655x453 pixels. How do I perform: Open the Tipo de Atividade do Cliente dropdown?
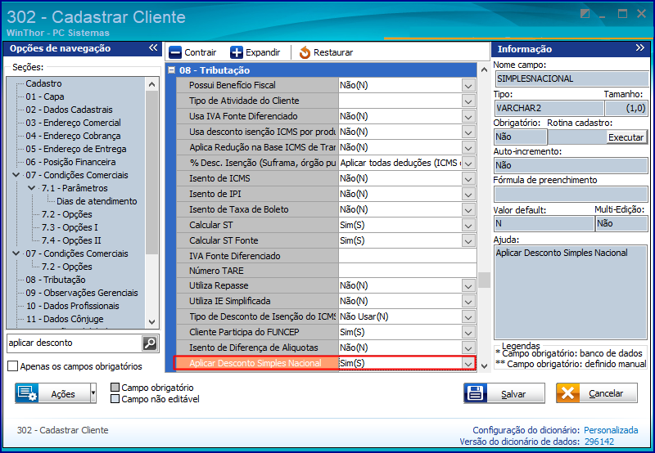point(468,101)
